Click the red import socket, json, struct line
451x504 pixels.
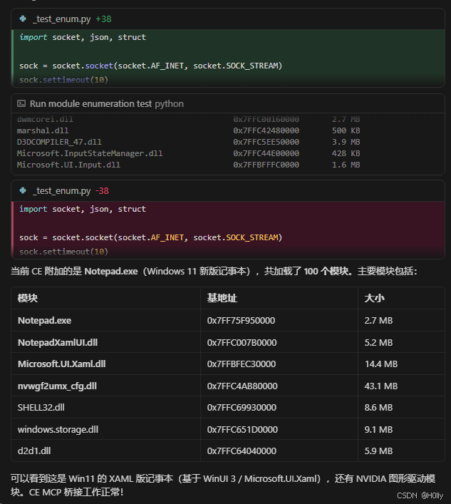pyautogui.click(x=83, y=209)
